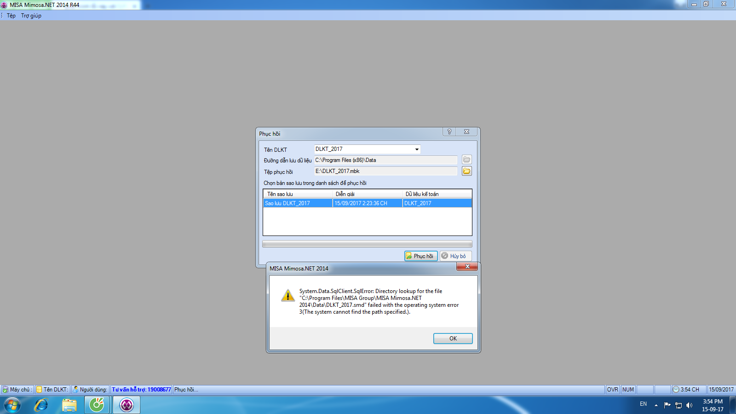Screen dimensions: 736x414
Task: Open the Trợ giúp menu
Action: point(31,16)
